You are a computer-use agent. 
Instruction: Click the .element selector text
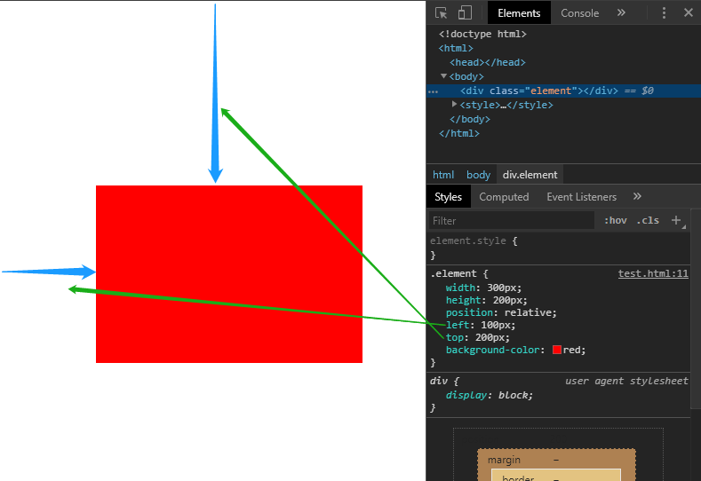pyautogui.click(x=455, y=273)
